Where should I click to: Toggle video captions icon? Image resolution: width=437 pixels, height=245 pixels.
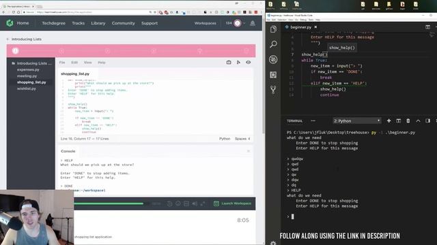(186, 203)
